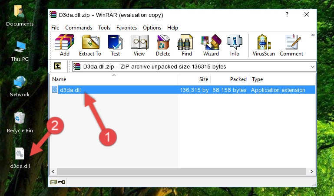Click the Add toolbar icon
The width and height of the screenshot is (334, 196).
(x=64, y=45)
